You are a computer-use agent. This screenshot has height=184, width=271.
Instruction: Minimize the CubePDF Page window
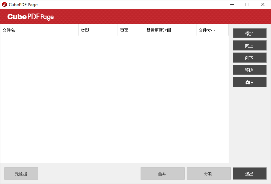pos(232,4)
